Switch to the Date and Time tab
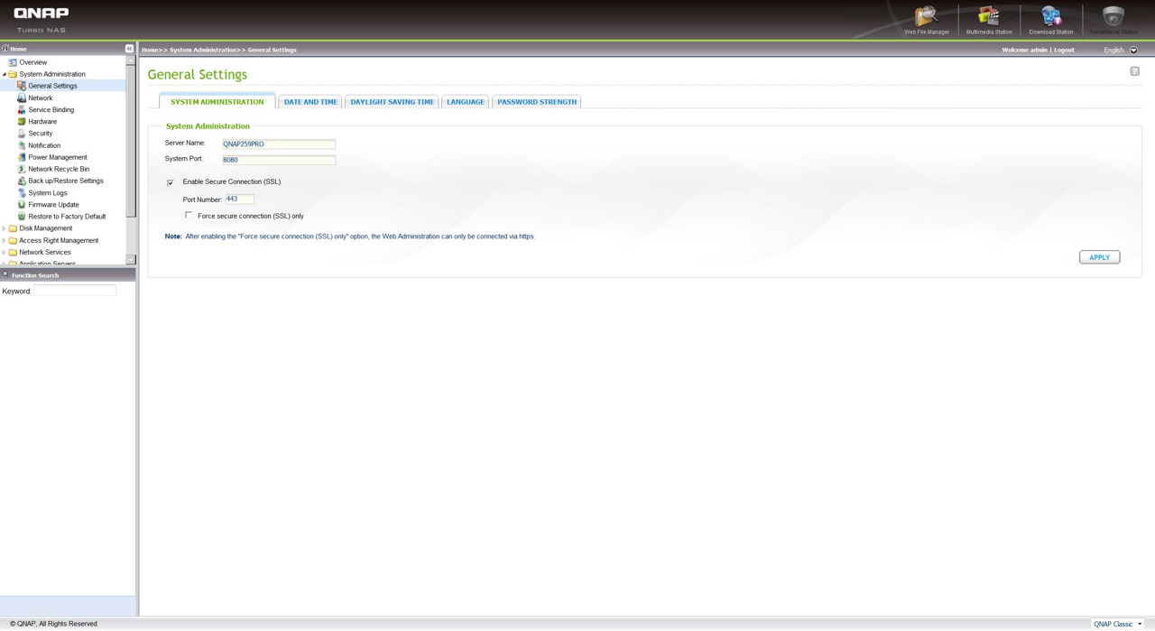Image resolution: width=1155 pixels, height=631 pixels. pos(310,102)
